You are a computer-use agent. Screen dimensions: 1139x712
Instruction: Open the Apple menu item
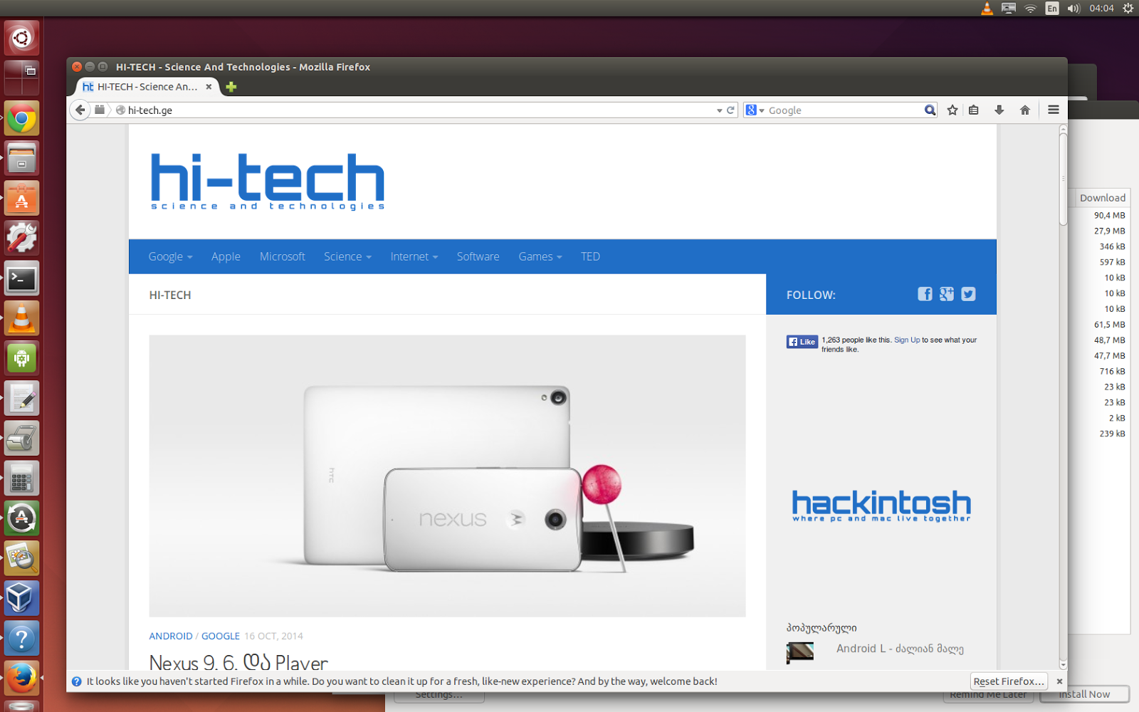point(226,256)
